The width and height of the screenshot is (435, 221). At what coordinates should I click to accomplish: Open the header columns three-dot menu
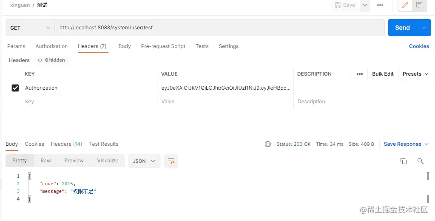360,74
